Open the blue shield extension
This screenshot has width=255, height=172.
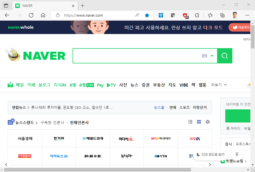click(161, 15)
